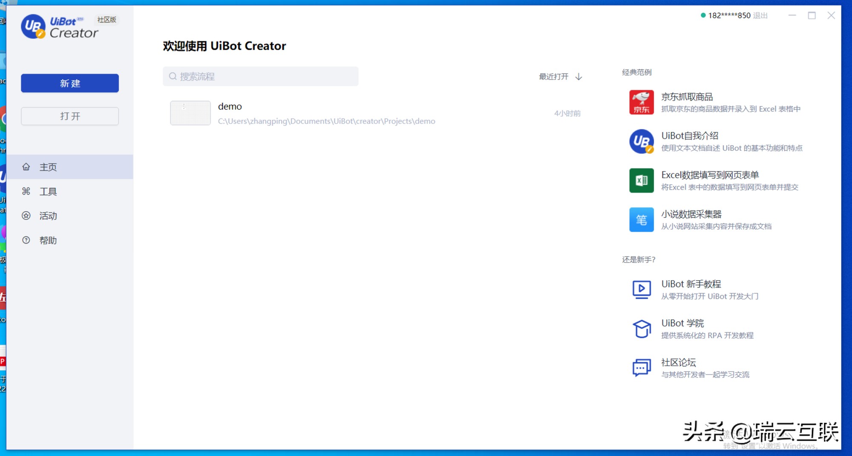The image size is (852, 456).
Task: Click the search magnifier icon
Action: point(173,76)
